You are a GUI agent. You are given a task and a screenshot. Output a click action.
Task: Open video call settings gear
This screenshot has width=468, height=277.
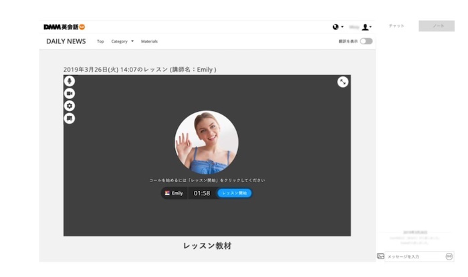pyautogui.click(x=70, y=106)
